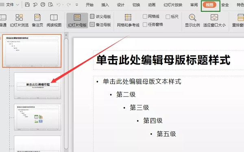Open 备注母版 notes master

point(100,24)
